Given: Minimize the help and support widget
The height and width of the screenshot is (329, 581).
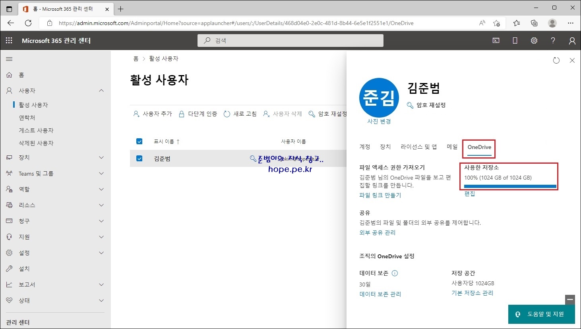Looking at the screenshot, I should tap(570, 300).
